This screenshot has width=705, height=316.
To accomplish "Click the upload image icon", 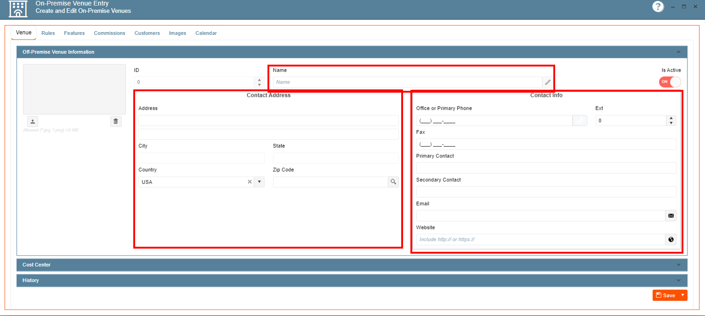I will coord(33,122).
